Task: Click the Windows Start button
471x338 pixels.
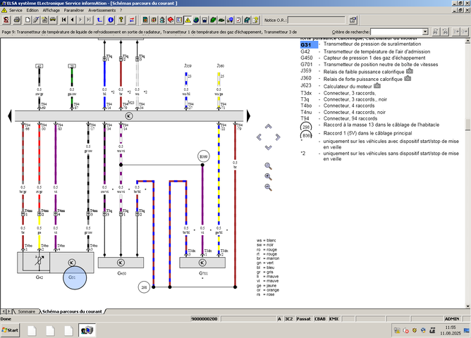Action: point(10,330)
